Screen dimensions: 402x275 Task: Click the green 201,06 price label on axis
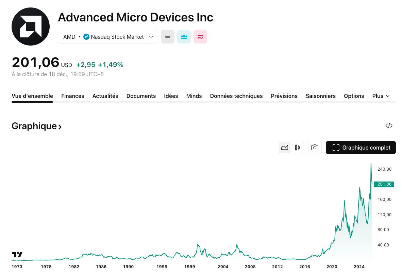[384, 184]
